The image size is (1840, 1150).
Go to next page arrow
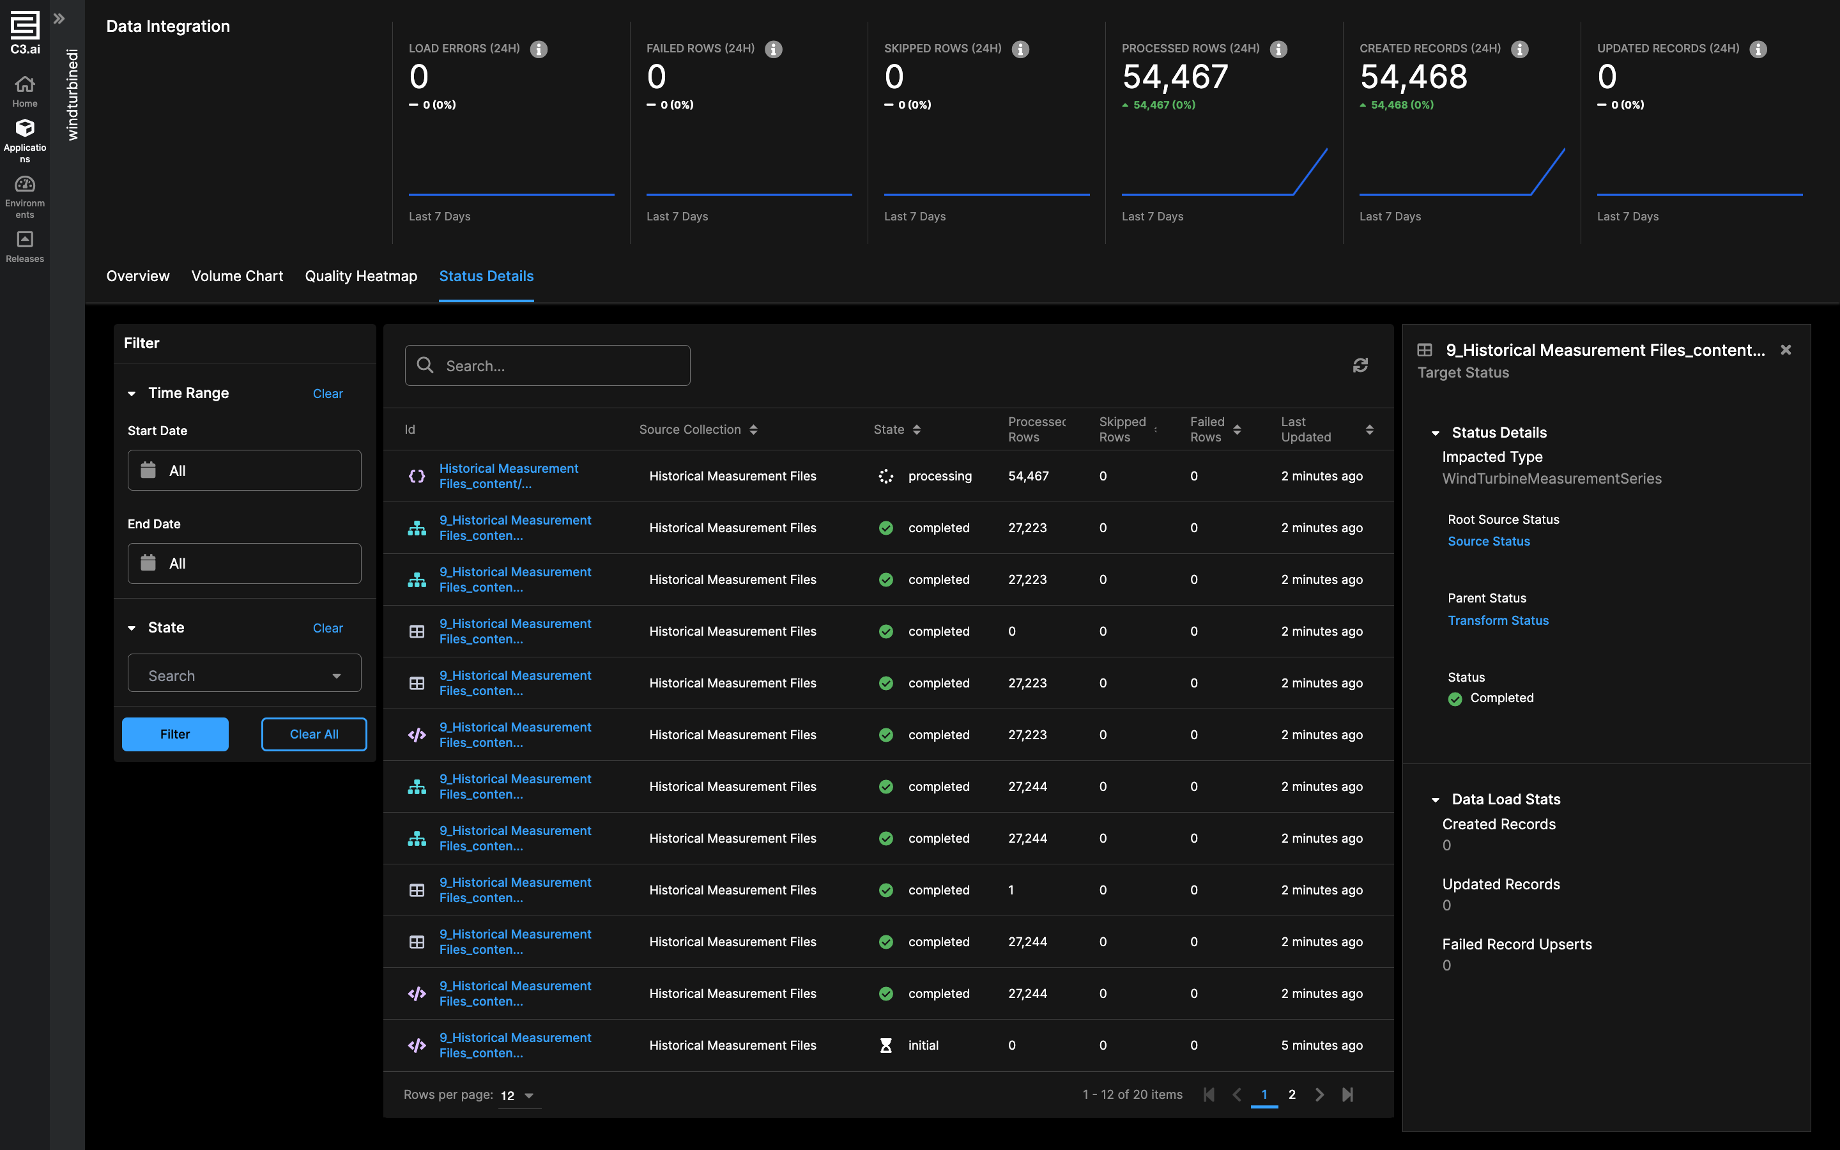(x=1319, y=1094)
